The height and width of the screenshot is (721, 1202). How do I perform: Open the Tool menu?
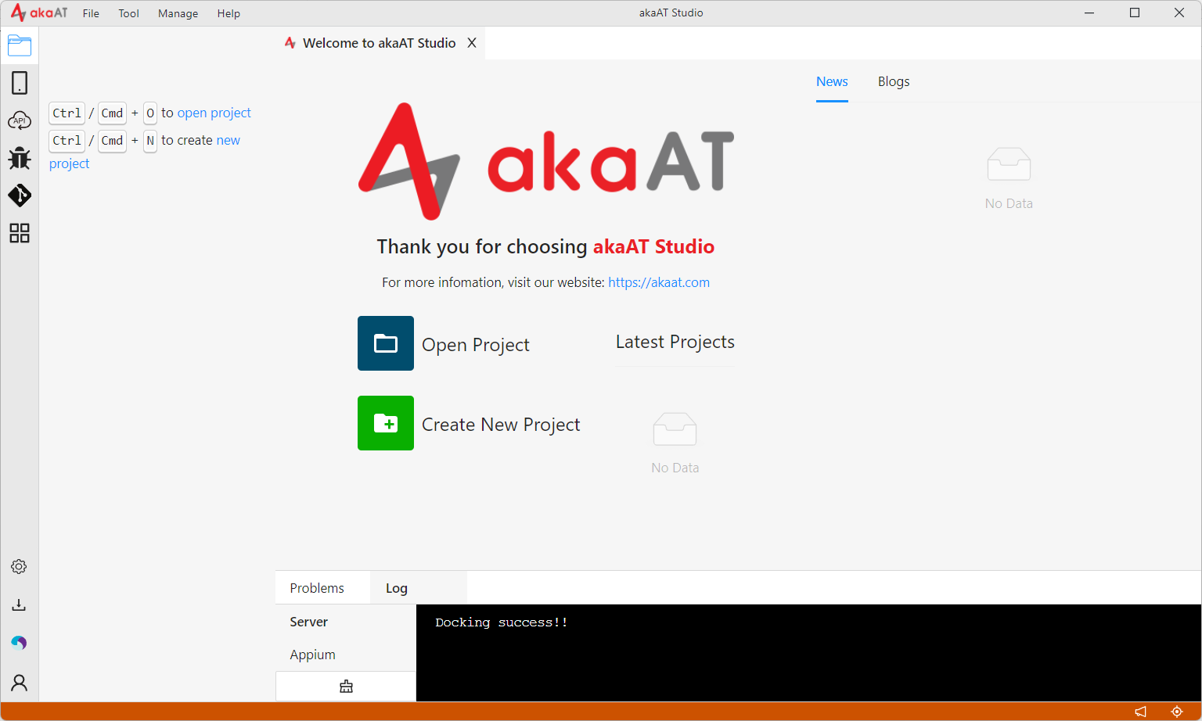tap(128, 13)
